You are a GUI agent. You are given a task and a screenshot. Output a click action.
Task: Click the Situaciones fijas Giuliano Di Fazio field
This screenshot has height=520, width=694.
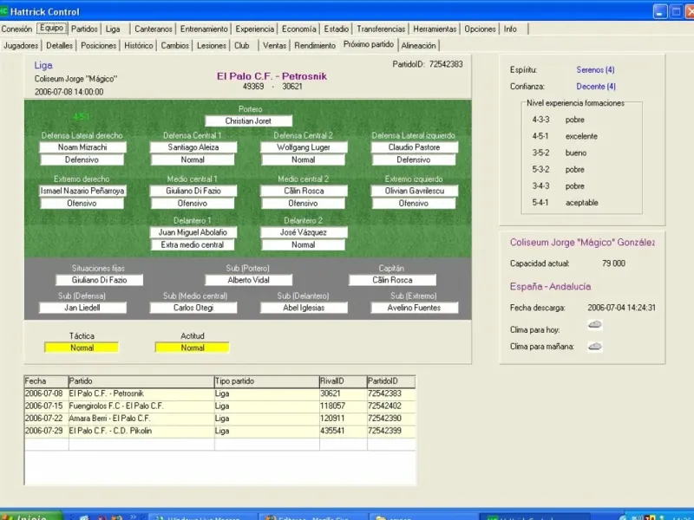[x=99, y=280]
